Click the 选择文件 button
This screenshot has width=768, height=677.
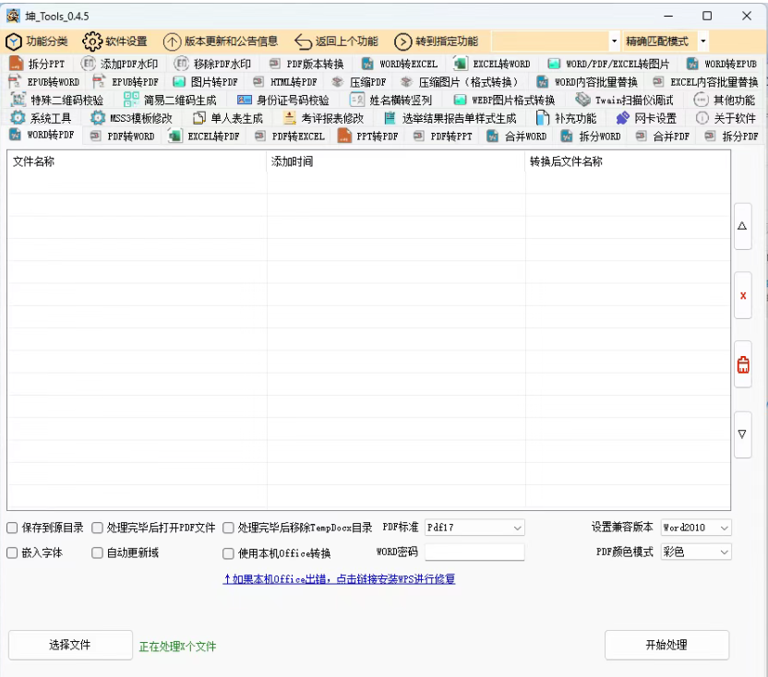[69, 645]
